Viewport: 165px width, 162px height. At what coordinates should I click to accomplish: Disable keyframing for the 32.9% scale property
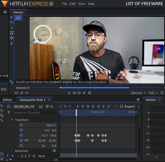point(21,140)
